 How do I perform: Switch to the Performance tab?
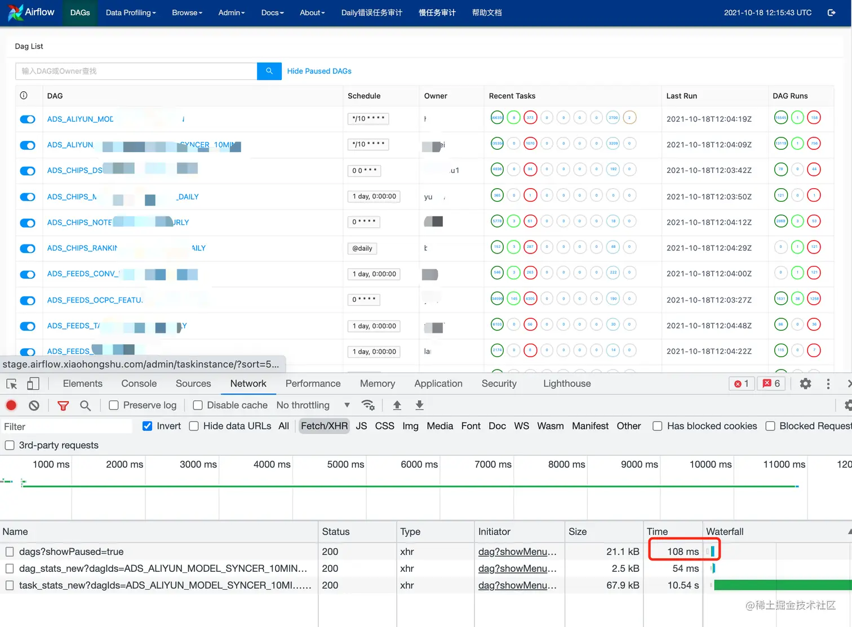click(x=313, y=384)
